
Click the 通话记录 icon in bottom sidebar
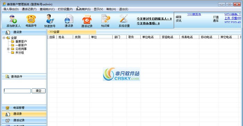[8, 120]
